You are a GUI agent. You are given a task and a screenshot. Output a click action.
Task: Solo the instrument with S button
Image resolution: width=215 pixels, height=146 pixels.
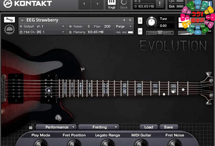[140, 21]
